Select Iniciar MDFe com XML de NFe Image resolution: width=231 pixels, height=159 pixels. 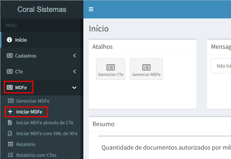[x=47, y=133]
